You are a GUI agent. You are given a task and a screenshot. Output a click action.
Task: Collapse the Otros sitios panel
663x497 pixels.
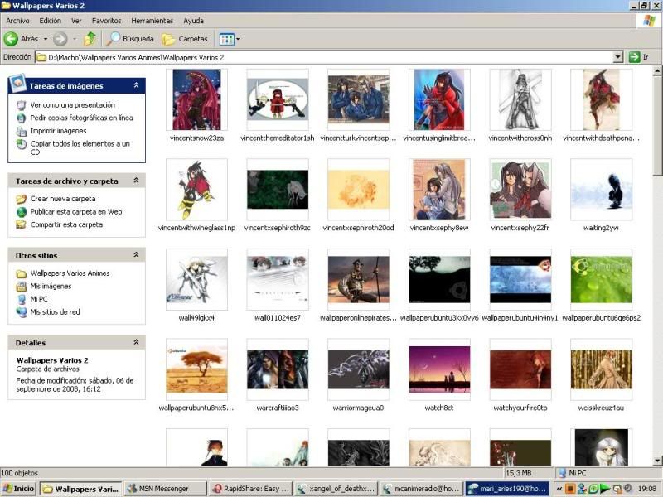click(x=136, y=255)
